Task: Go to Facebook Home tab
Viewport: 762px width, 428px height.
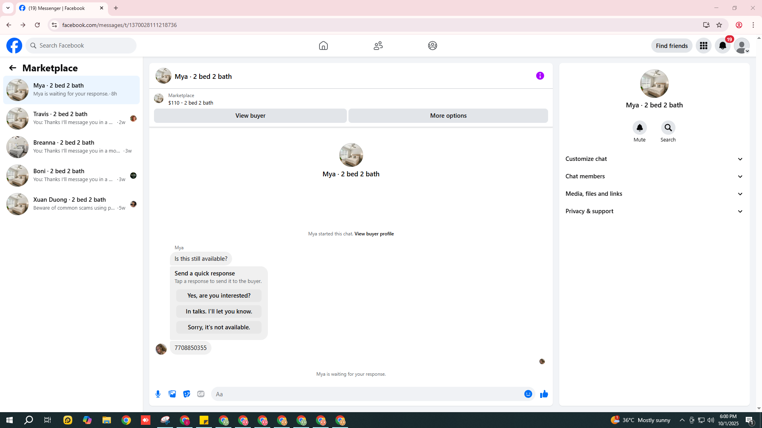Action: tap(323, 46)
